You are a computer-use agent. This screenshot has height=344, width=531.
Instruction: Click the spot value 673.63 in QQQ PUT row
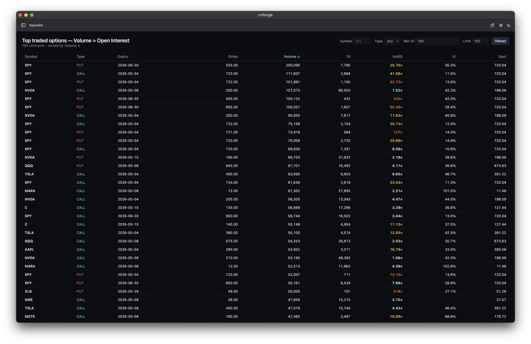pyautogui.click(x=500, y=166)
